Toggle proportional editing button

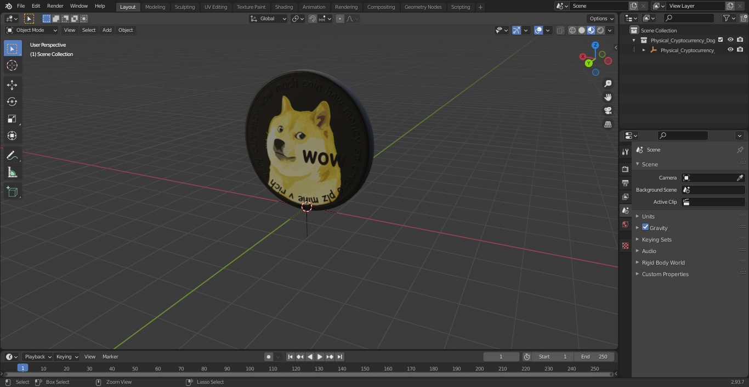click(x=340, y=19)
